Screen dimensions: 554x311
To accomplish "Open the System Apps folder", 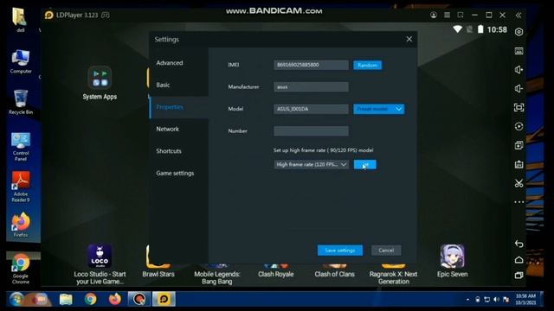I will pos(100,83).
